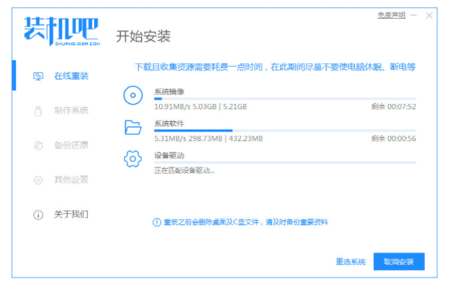
Task: Click the 系统软件 label
Action: [169, 123]
